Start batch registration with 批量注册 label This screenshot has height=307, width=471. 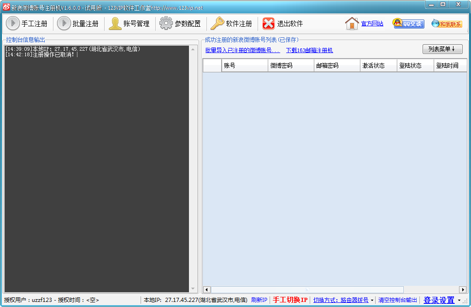point(86,24)
